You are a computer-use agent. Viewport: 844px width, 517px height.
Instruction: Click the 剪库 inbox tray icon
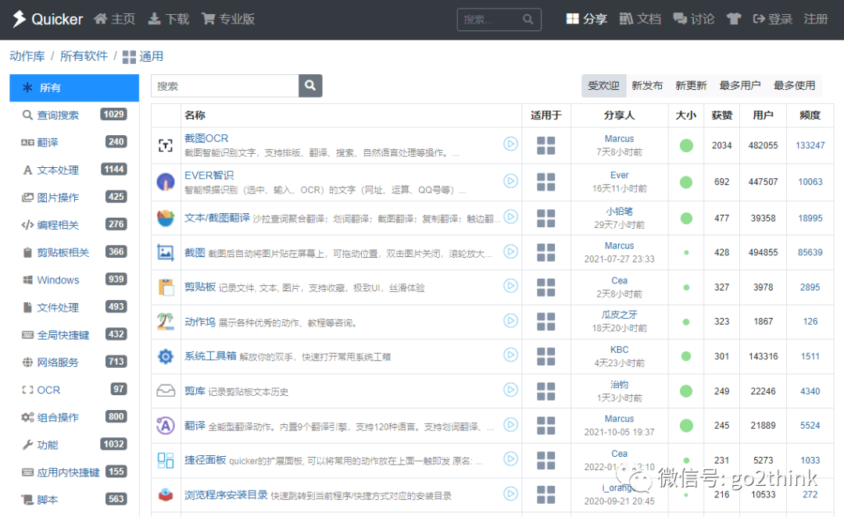(x=166, y=390)
